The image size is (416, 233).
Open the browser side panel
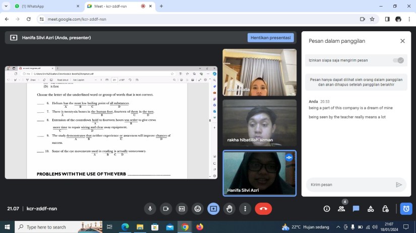[x=387, y=19]
